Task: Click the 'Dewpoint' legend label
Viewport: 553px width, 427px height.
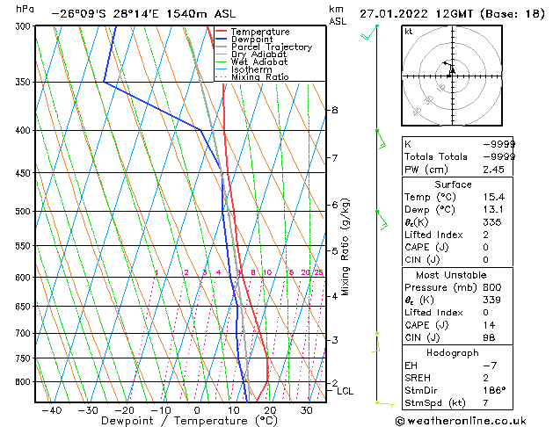Action: pyautogui.click(x=251, y=40)
